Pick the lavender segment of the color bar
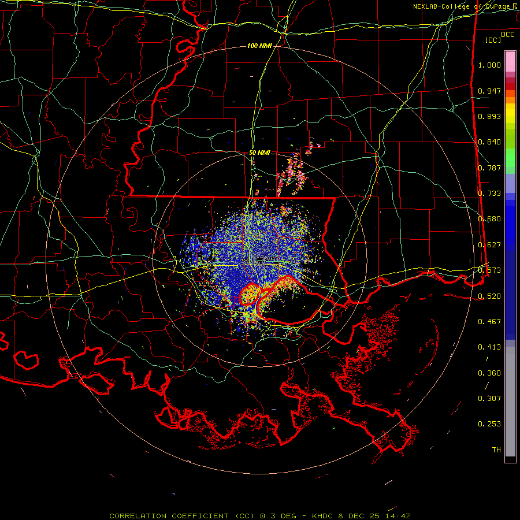The height and width of the screenshot is (520, 520). [x=510, y=184]
